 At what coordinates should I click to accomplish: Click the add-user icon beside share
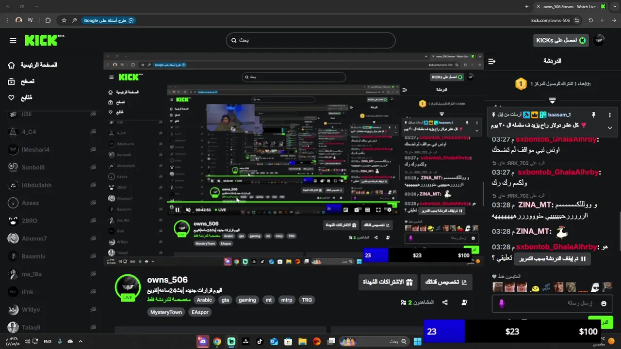pos(464,302)
